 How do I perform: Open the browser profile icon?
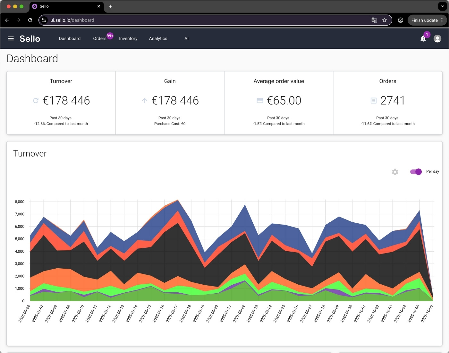click(x=400, y=20)
